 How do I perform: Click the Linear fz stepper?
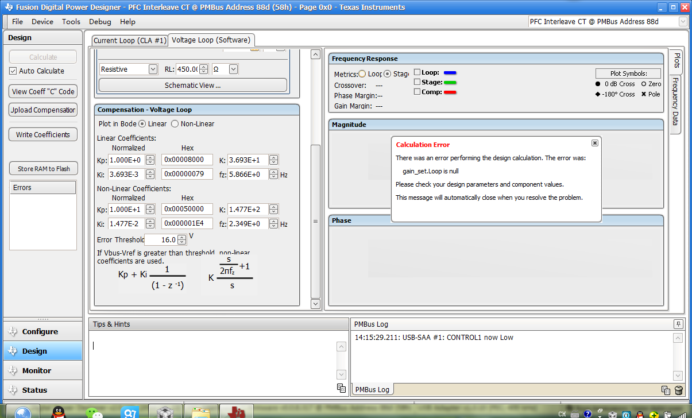274,174
